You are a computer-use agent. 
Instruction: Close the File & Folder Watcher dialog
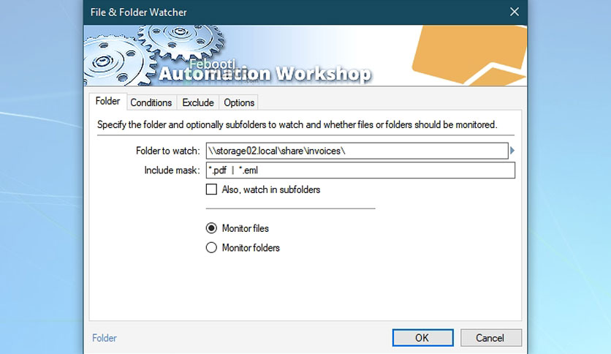[515, 12]
